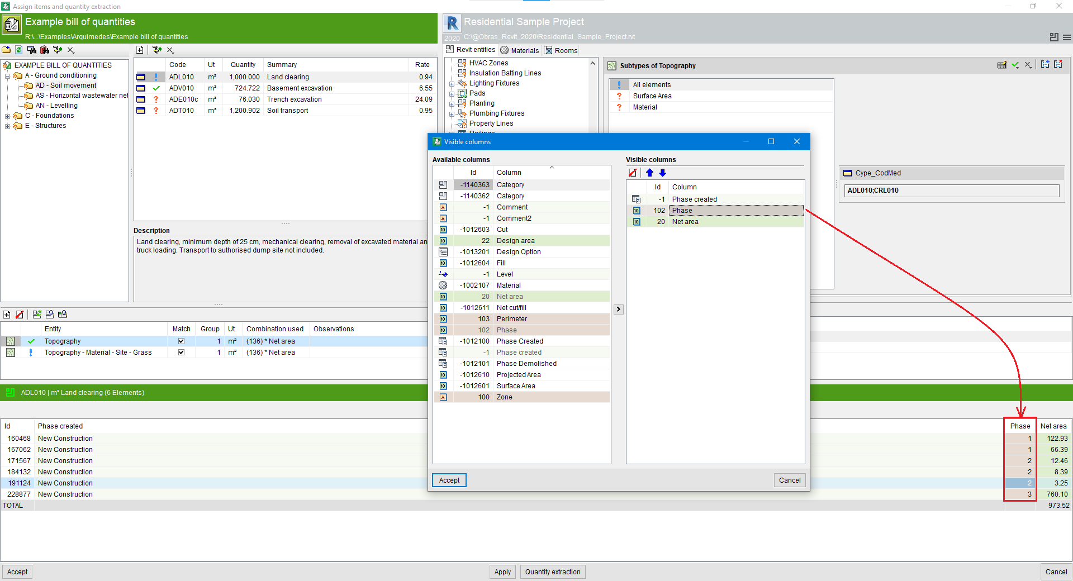Open the delete X dropdown above the items table
The width and height of the screenshot is (1073, 581).
pos(170,50)
